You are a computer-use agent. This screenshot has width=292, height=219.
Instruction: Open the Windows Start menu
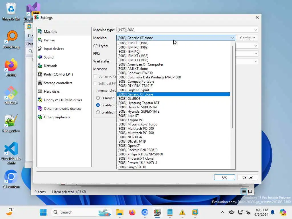[43, 212]
